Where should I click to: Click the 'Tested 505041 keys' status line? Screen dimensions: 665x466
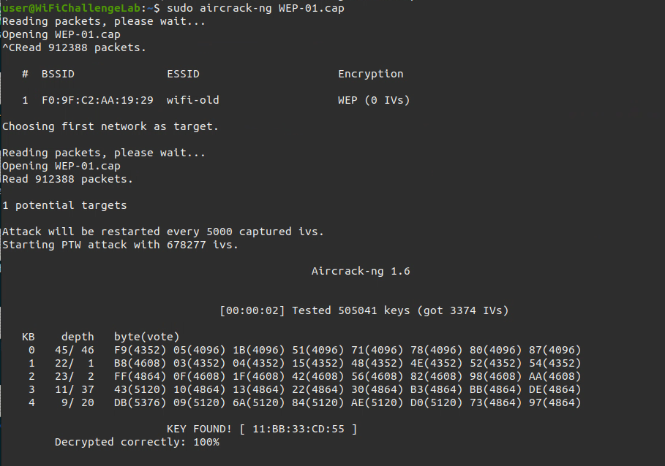click(364, 310)
